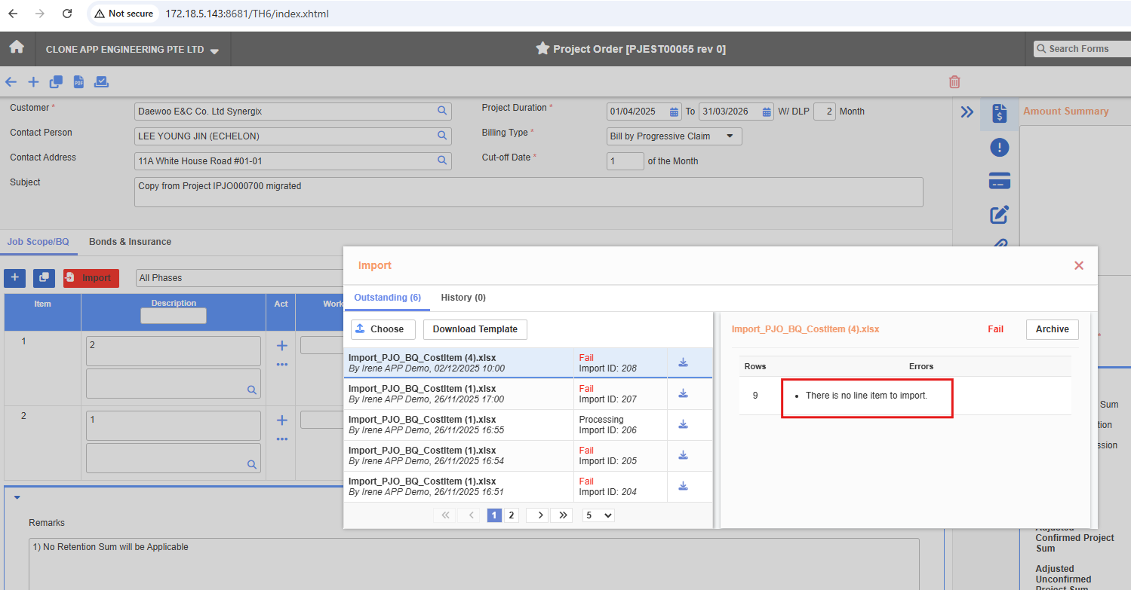Open the rows per page dropdown

click(x=598, y=515)
